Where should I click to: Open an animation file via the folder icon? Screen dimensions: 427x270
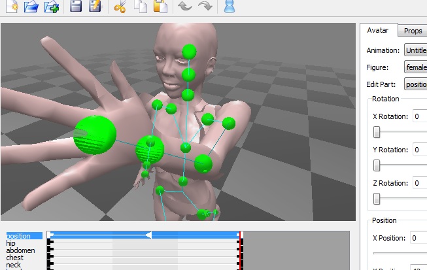[31, 6]
